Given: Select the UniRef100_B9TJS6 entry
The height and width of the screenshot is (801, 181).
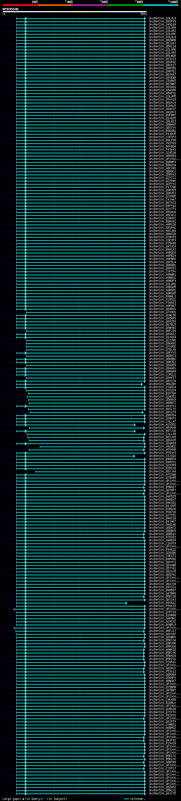Looking at the screenshot, I should click(162, 431).
